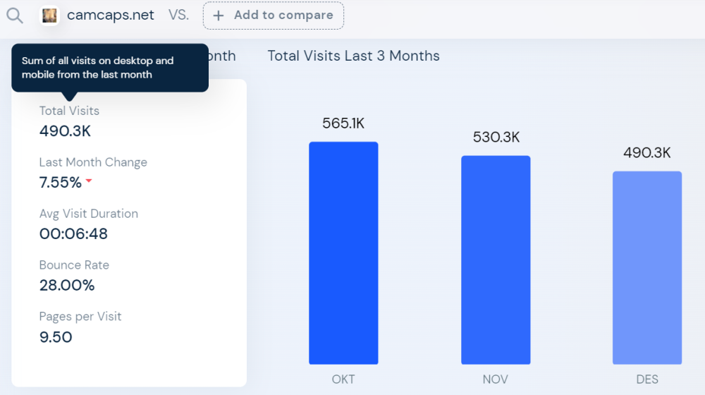Screen dimensions: 705x395
Task: Click the DES bar in the chart
Action: coord(647,267)
